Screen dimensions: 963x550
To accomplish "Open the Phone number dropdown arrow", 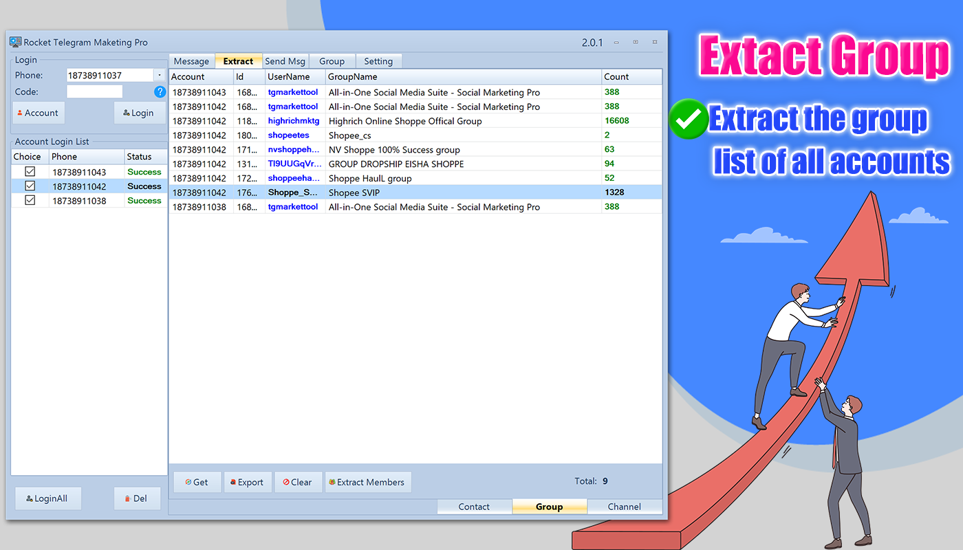I will [x=159, y=74].
